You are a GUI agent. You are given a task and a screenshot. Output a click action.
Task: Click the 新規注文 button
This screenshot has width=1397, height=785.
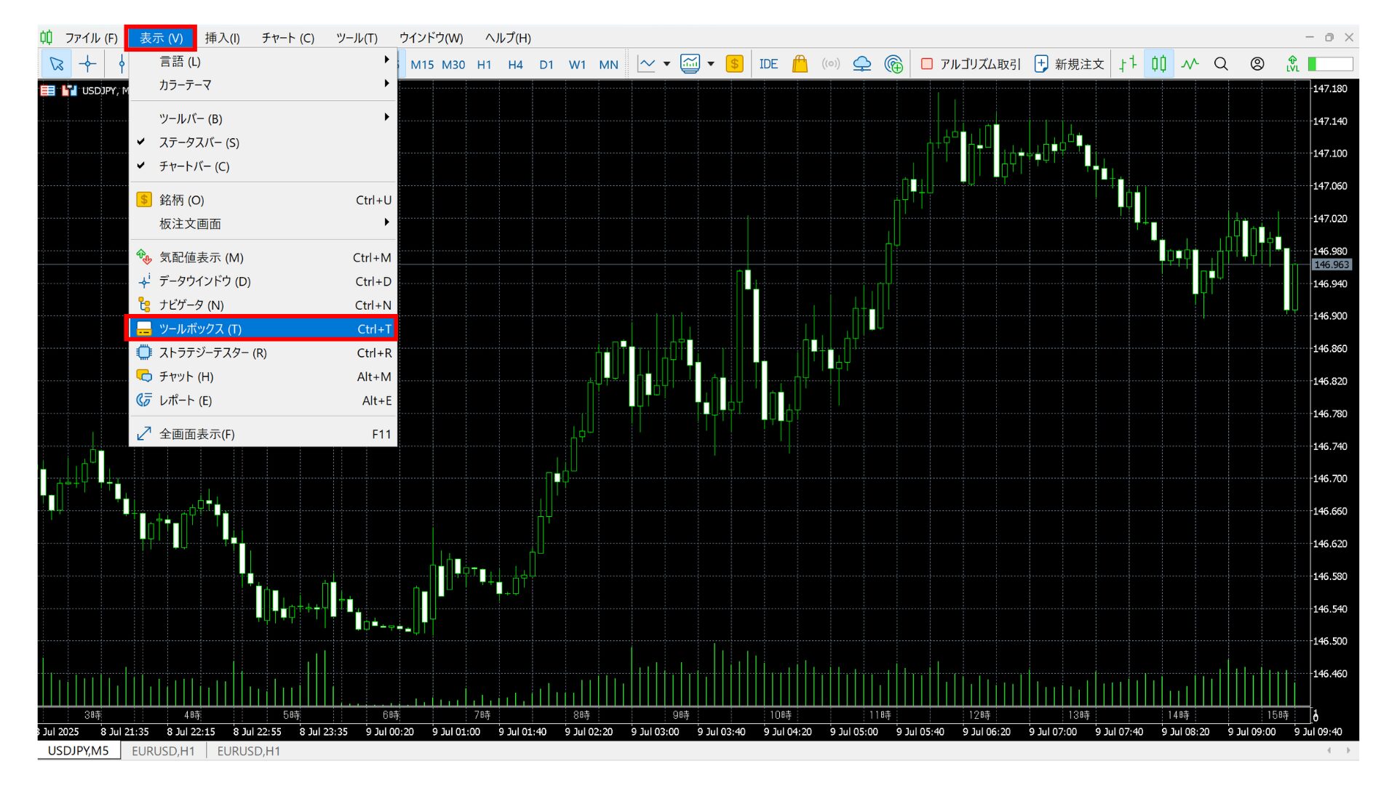pos(1070,64)
